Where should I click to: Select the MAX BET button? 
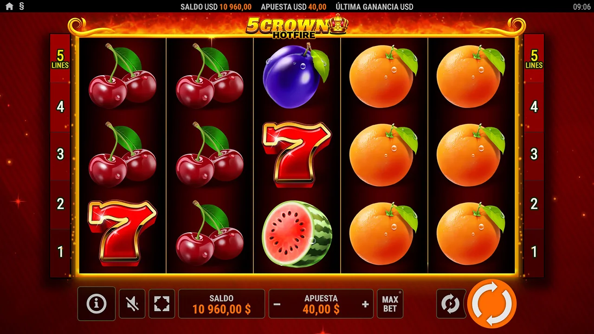pyautogui.click(x=390, y=304)
